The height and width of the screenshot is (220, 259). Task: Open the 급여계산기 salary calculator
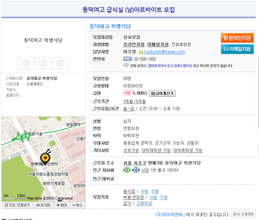tap(162, 93)
